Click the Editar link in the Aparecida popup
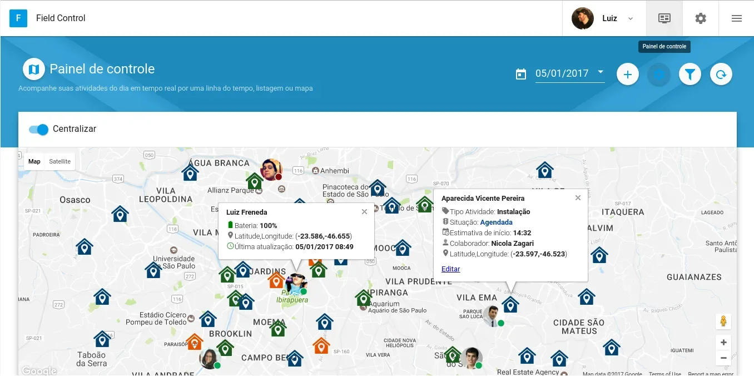This screenshot has width=754, height=376. point(451,269)
